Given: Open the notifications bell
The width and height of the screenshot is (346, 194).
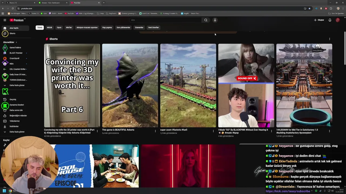Looking at the screenshot, I should (x=330, y=20).
